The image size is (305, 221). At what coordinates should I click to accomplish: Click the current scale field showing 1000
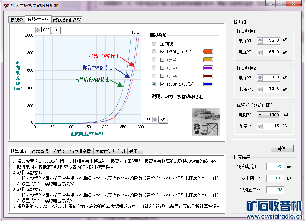[45, 30]
